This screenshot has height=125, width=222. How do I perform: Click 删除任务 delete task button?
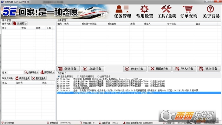coord(160,69)
